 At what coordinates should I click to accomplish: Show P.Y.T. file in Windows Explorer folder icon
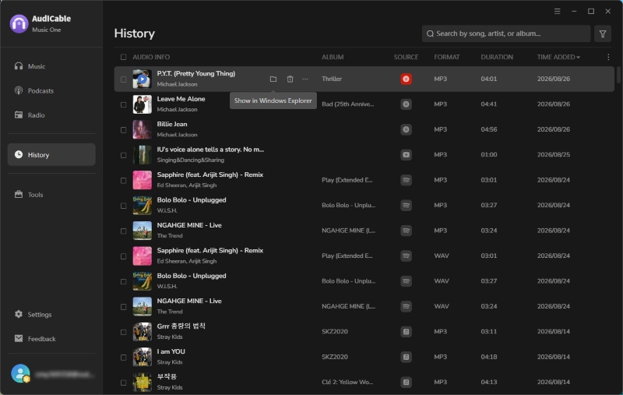click(x=273, y=79)
